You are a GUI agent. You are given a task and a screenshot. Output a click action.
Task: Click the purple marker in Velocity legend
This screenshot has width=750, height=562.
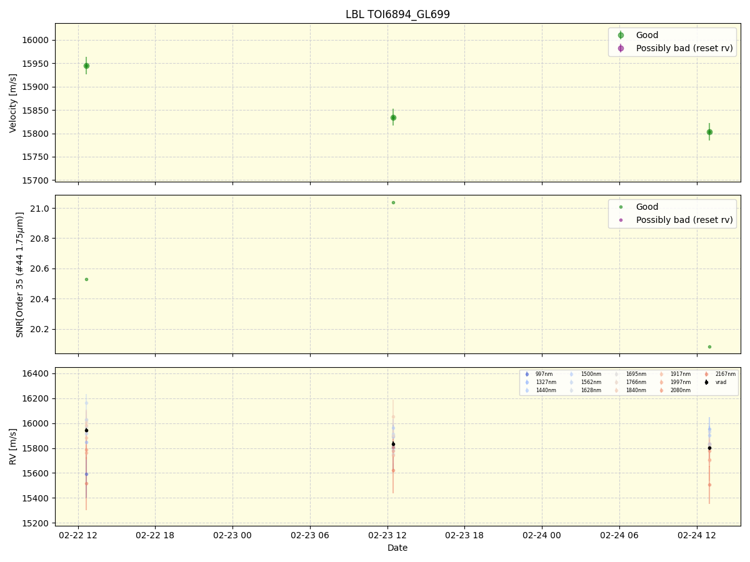pyautogui.click(x=621, y=48)
